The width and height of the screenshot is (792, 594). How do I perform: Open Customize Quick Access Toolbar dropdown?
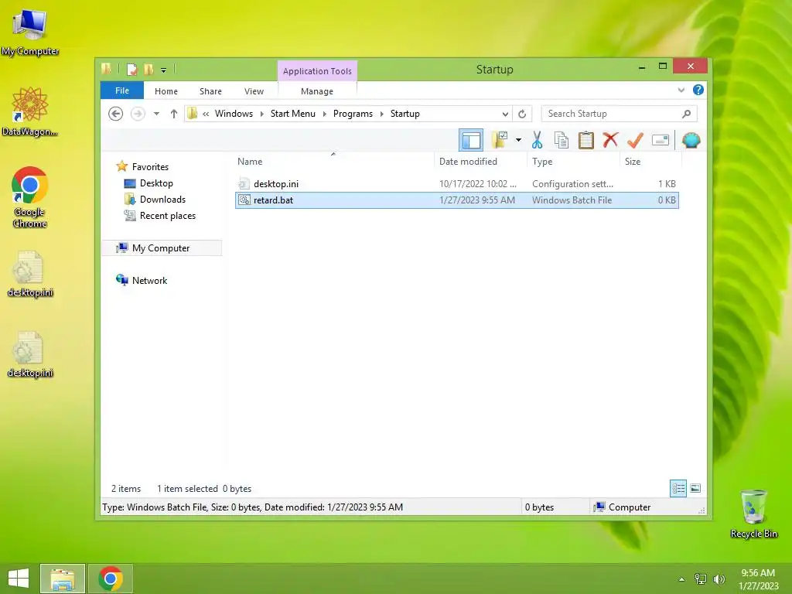pos(164,70)
